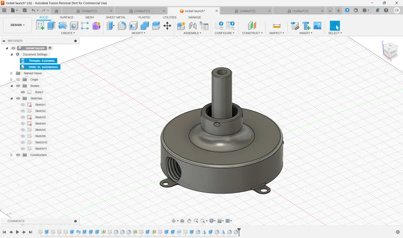
Task: Select the Measure tool icon
Action: (277, 26)
